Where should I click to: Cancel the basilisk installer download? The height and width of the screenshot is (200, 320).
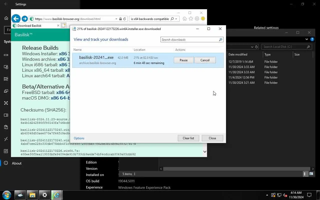coord(205,60)
